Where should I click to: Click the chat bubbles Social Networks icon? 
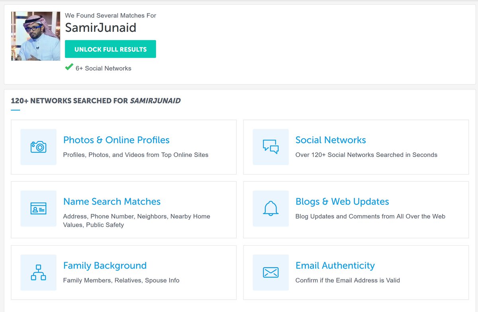[270, 147]
